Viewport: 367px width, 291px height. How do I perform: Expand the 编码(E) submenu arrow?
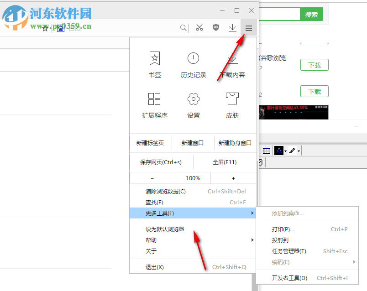point(355,262)
